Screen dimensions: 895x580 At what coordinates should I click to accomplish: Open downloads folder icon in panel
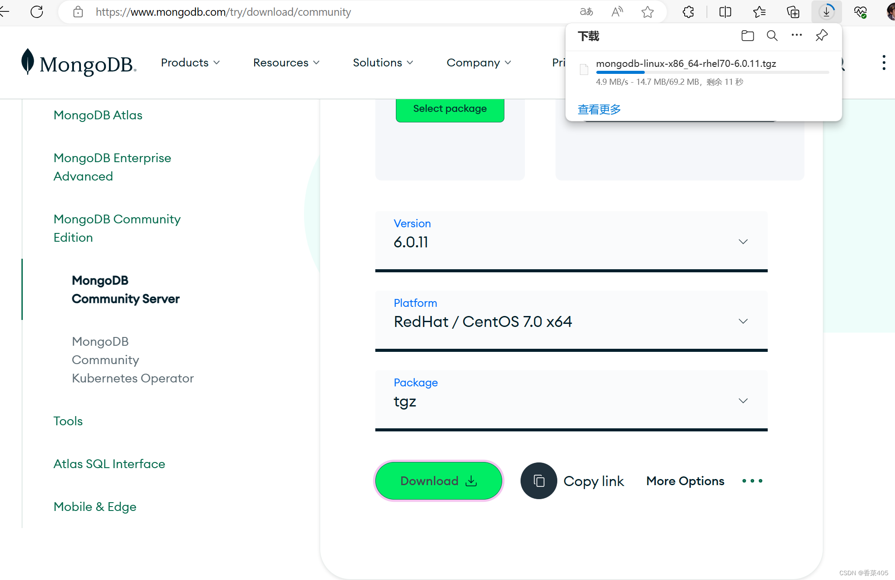(748, 35)
